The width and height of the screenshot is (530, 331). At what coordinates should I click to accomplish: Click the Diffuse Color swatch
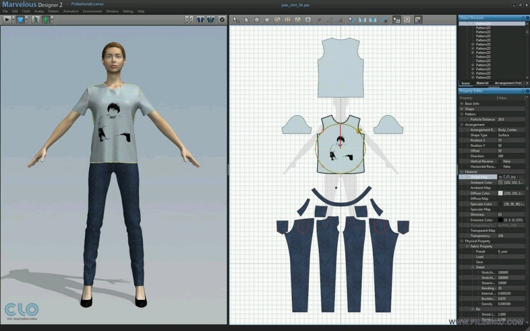pos(500,193)
